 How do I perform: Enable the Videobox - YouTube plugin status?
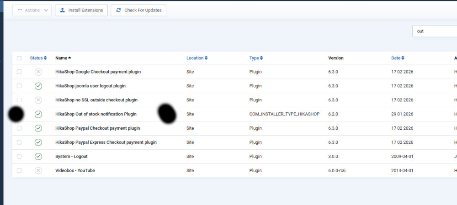click(38, 171)
